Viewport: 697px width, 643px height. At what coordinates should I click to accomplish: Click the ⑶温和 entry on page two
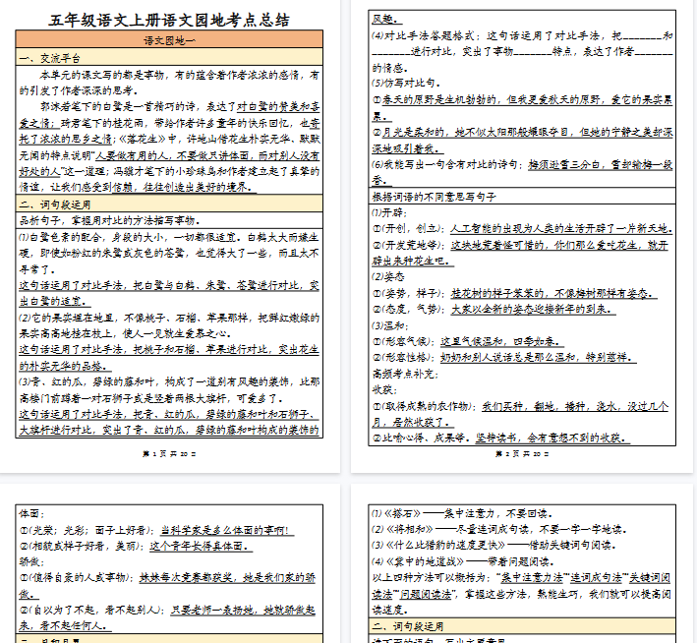click(x=390, y=324)
